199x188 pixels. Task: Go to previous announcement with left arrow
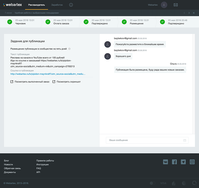184,13
